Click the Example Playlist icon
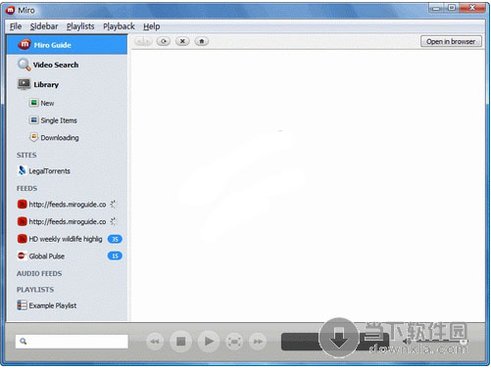Image resolution: width=491 pixels, height=371 pixels. pos(22,305)
